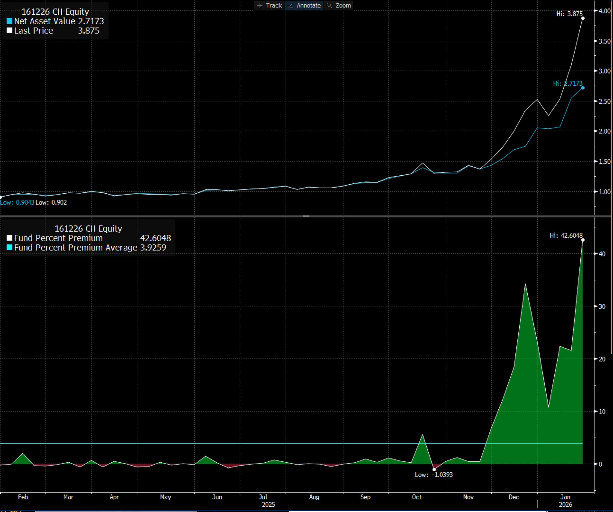
Task: Choose the Zoom label in toolbar
Action: point(343,6)
